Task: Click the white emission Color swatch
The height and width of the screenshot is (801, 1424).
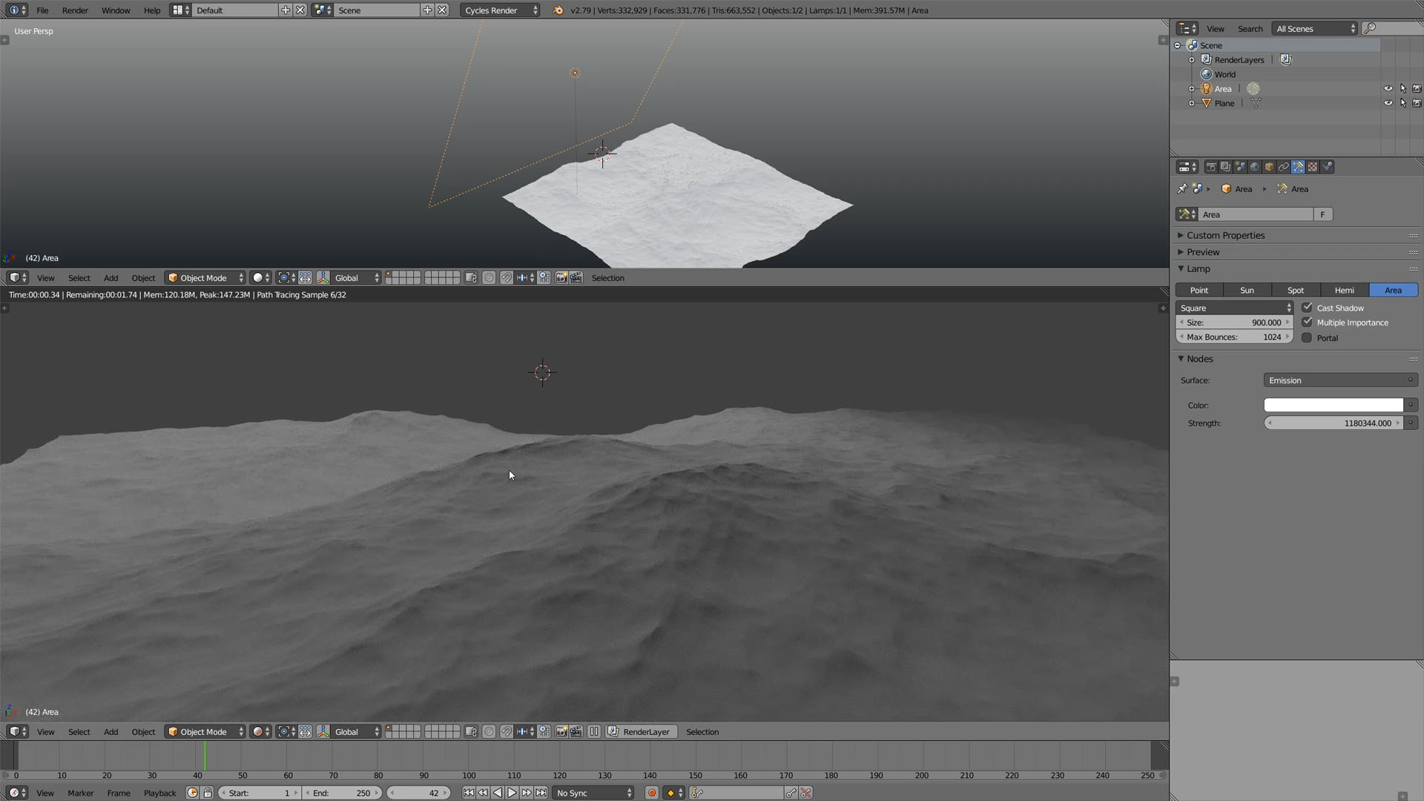Action: (x=1334, y=405)
